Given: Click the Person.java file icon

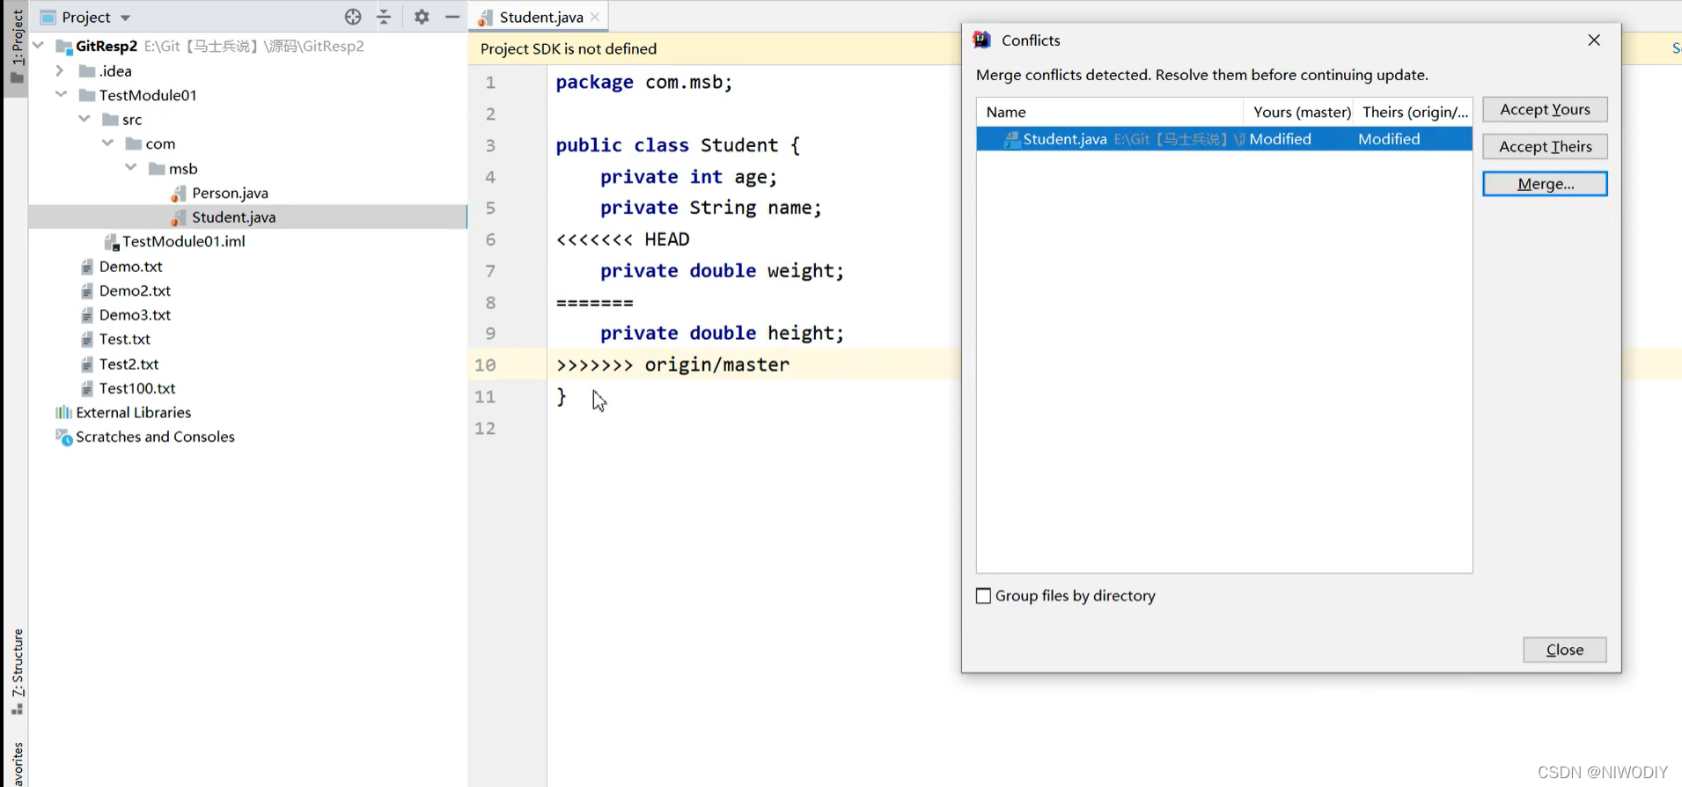Looking at the screenshot, I should (x=179, y=193).
